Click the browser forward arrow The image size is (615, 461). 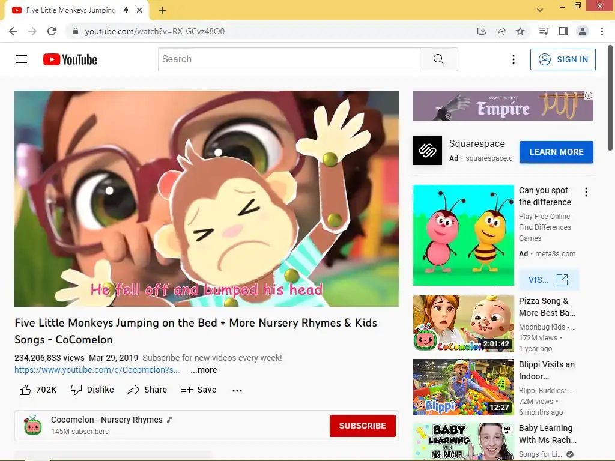32,31
